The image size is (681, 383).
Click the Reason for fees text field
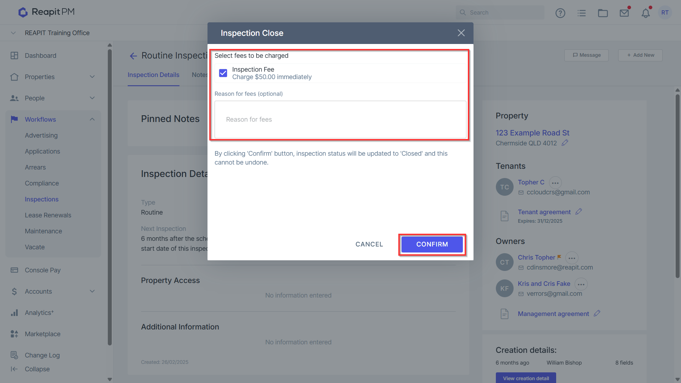(x=340, y=120)
